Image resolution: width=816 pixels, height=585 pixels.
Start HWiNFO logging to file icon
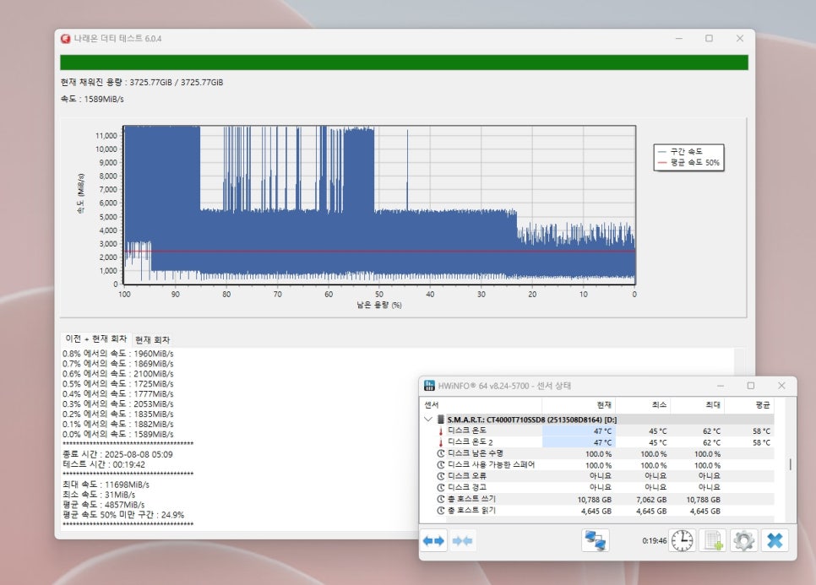pos(712,540)
